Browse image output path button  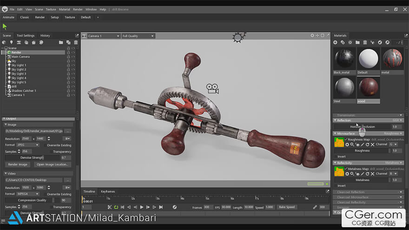pos(67,131)
